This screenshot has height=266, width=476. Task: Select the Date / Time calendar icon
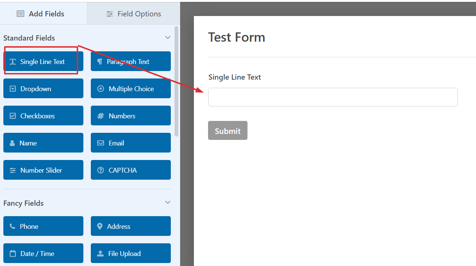(12, 253)
